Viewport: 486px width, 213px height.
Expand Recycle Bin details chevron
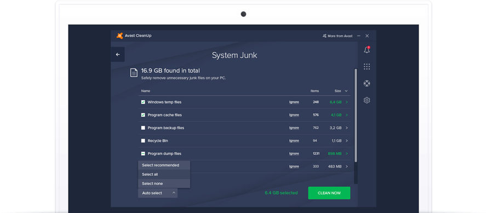346,141
